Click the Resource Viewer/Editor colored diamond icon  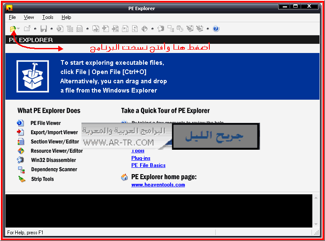click(21, 151)
